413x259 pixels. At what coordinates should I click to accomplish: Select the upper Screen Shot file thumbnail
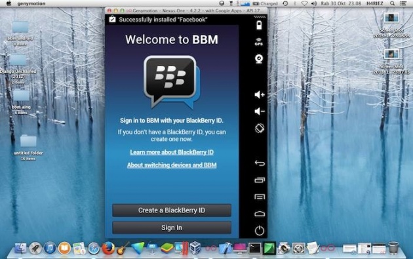391,18
